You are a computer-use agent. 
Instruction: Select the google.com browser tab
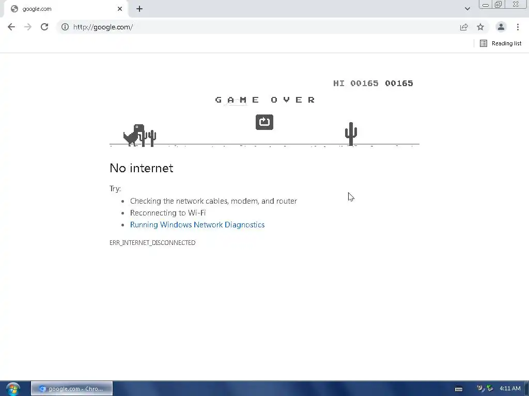pyautogui.click(x=66, y=9)
